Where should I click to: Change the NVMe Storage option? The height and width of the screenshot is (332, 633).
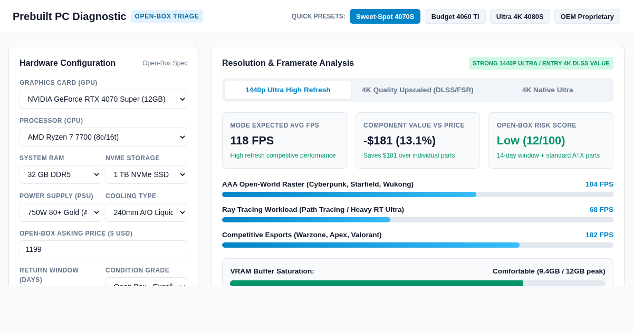tap(146, 174)
